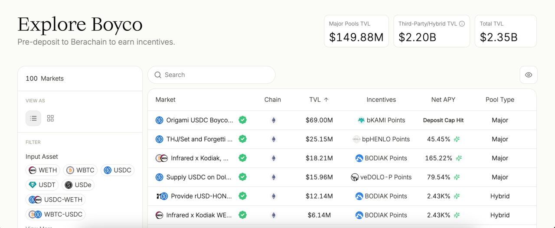Switch to grid view layout

pyautogui.click(x=50, y=118)
